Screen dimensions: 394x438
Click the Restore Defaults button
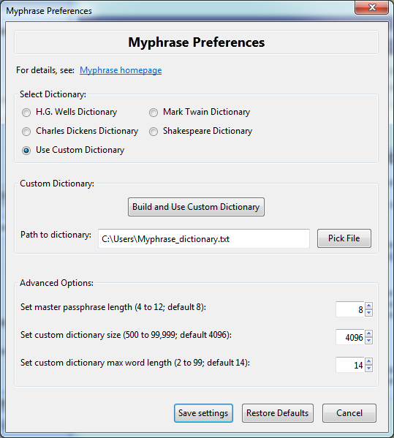tap(278, 413)
